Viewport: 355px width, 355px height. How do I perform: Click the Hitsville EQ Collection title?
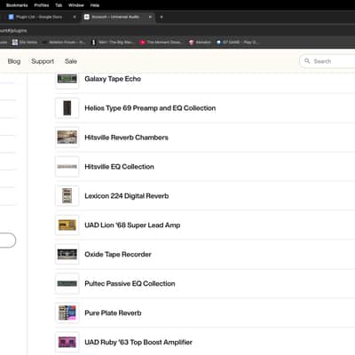coord(119,167)
